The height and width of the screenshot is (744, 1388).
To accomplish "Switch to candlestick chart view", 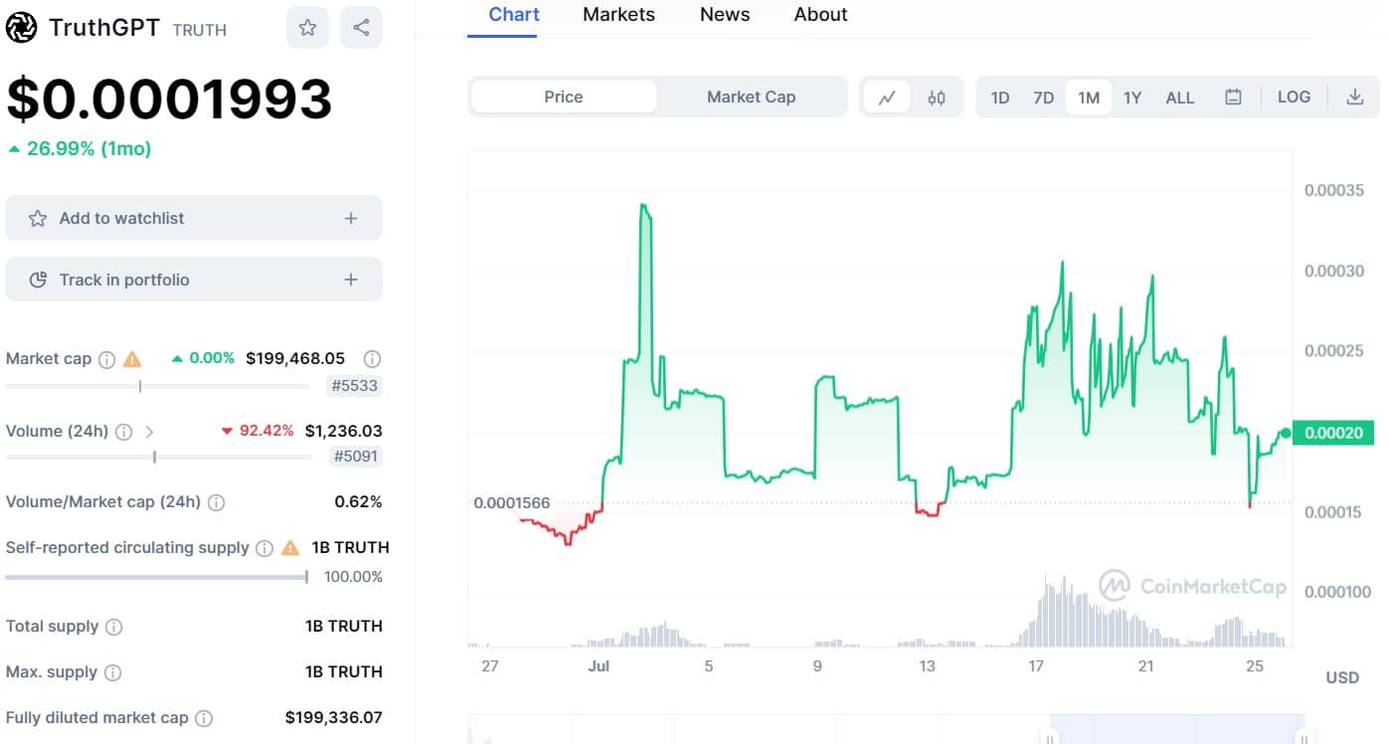I will tap(937, 97).
